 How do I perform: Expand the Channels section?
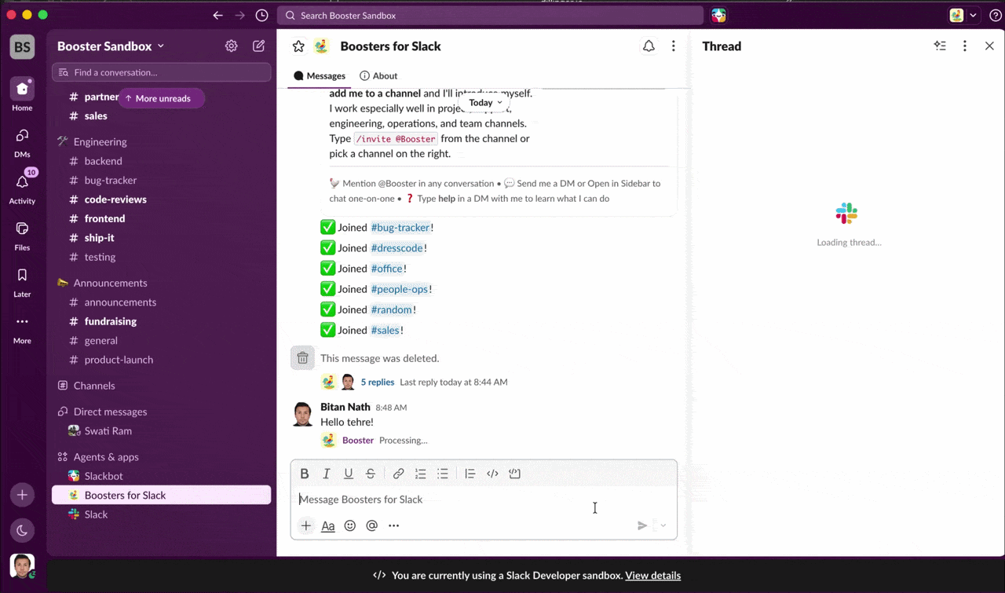(94, 386)
